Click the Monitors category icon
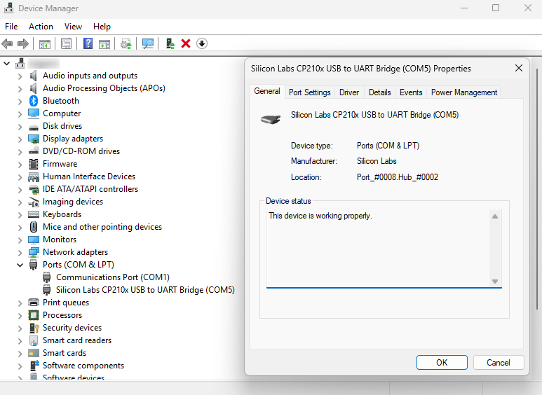Screen dimensions: 542x395 click(34, 240)
